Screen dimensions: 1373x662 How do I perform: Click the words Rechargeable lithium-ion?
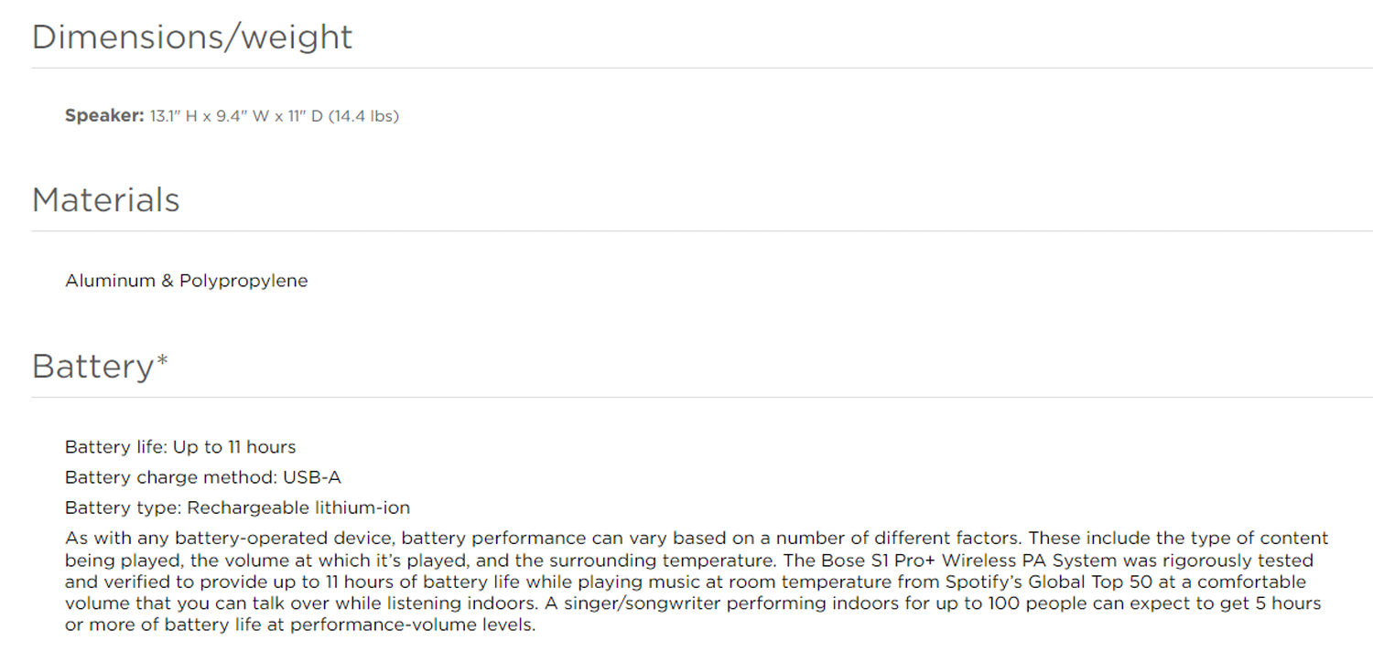click(x=299, y=507)
